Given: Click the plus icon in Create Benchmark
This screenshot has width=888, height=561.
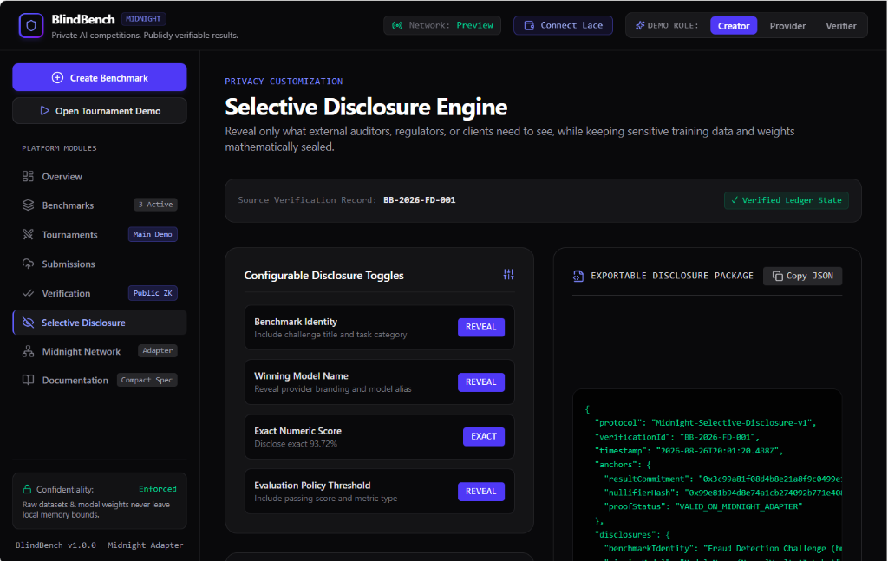Looking at the screenshot, I should coord(58,77).
